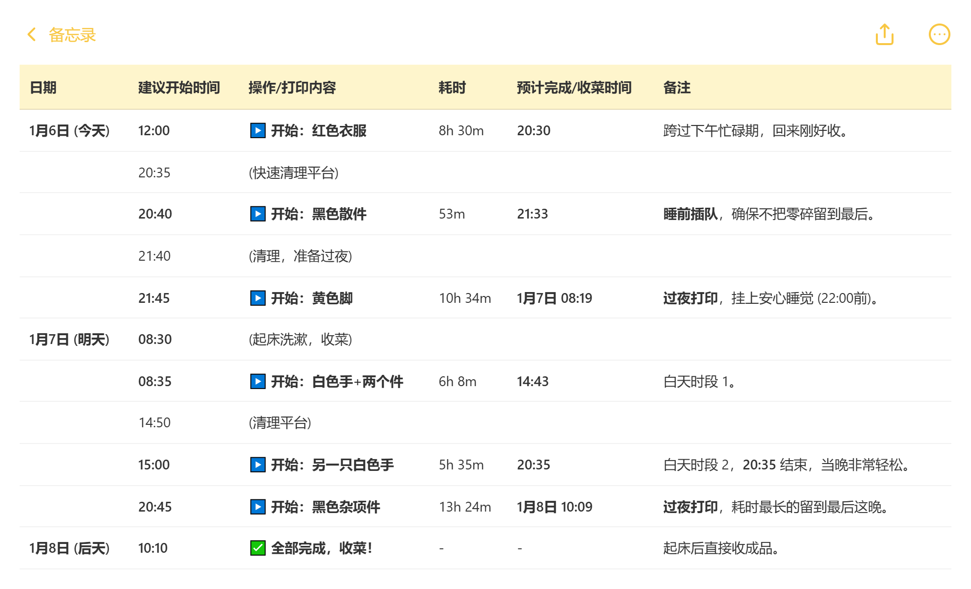Screen dimensions: 971x589
Task: Open the more options ellipsis menu
Action: [x=939, y=34]
